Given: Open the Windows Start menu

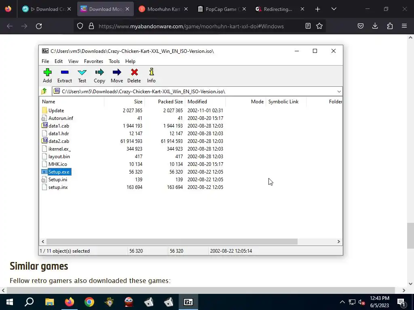Looking at the screenshot, I should point(10,302).
